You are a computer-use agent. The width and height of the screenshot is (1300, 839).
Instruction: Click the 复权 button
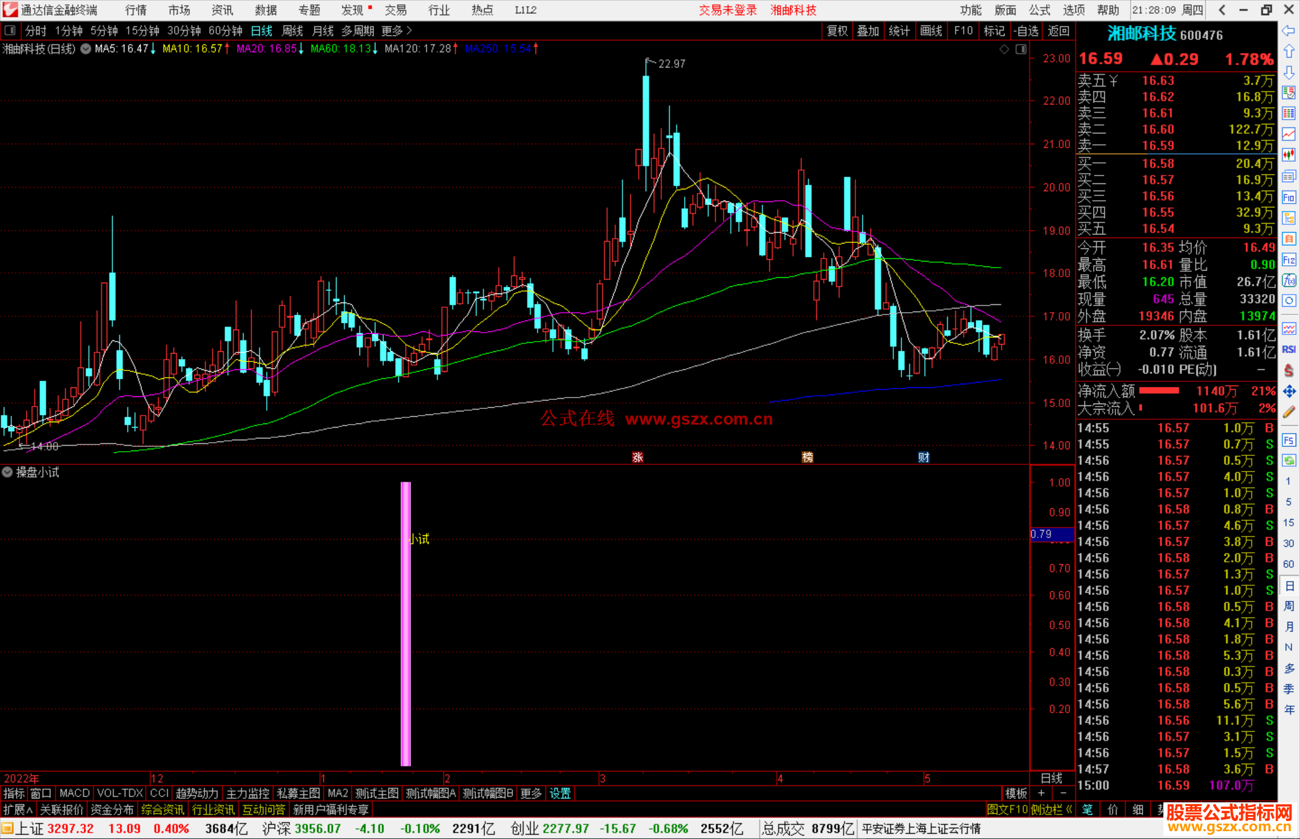pyautogui.click(x=837, y=31)
